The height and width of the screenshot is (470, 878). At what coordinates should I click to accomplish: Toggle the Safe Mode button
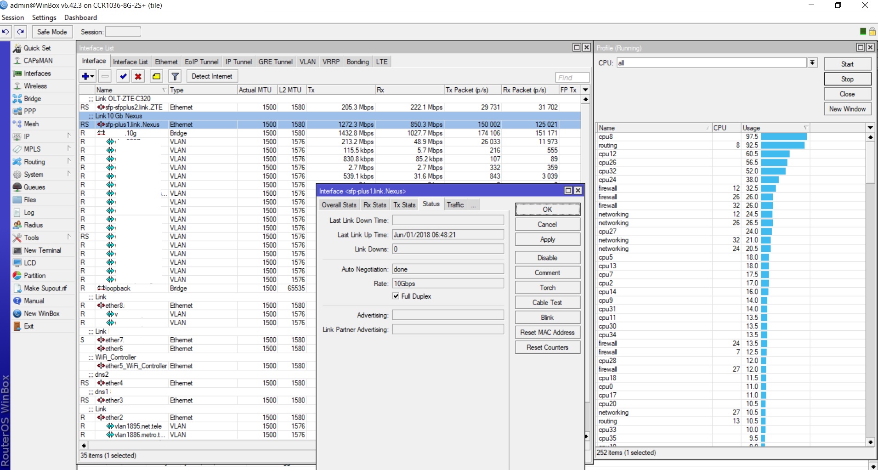[x=52, y=32]
